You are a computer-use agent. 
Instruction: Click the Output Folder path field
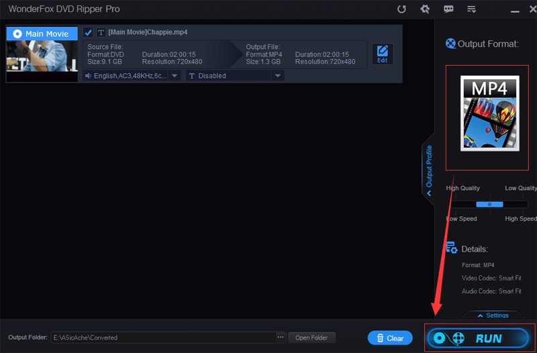[x=164, y=338]
